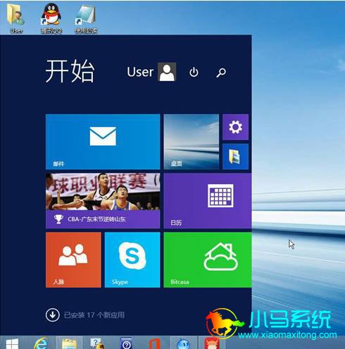Open File Explorer from the taskbar
Screen dimensions: 345x349
pos(69,343)
